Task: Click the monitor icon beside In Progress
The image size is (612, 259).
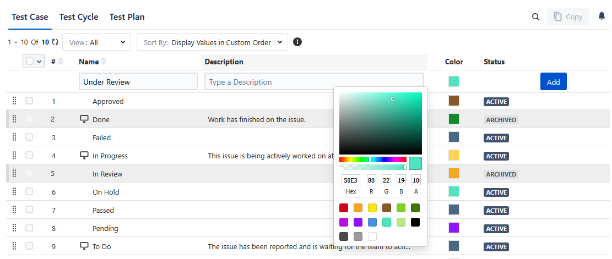Action: (84, 156)
